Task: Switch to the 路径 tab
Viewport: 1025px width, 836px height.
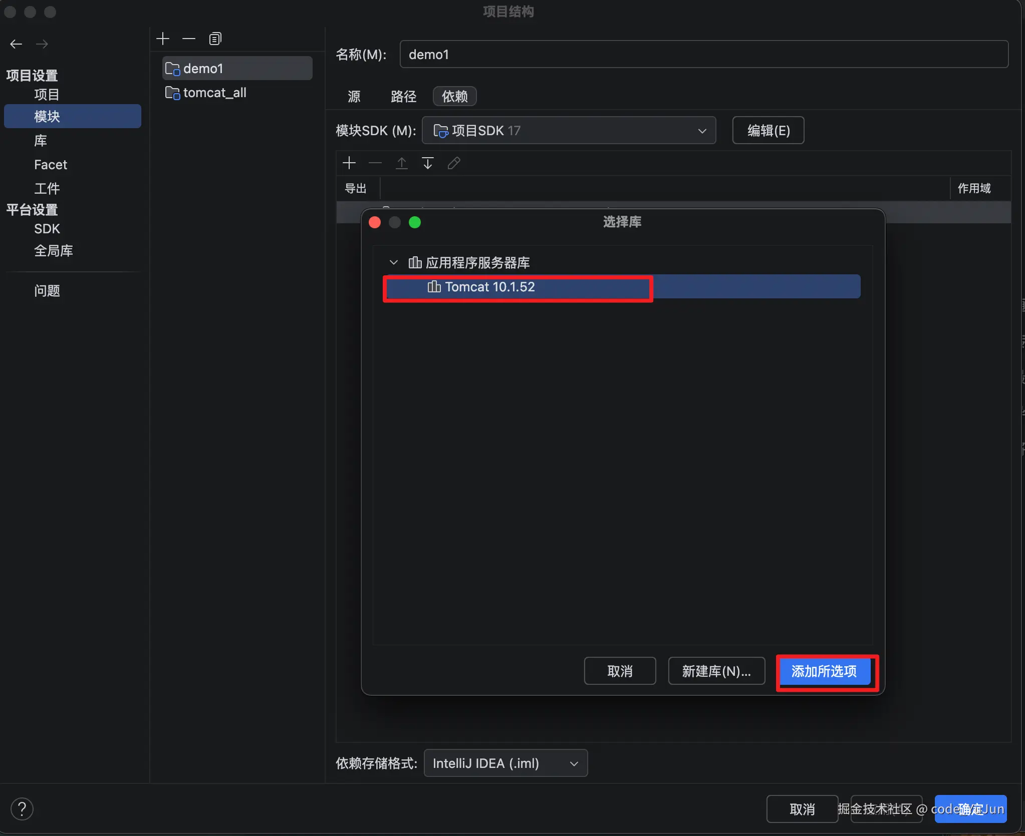Action: (x=403, y=96)
